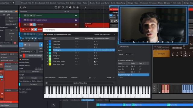Mute the SYNTHS track

coord(25,34)
